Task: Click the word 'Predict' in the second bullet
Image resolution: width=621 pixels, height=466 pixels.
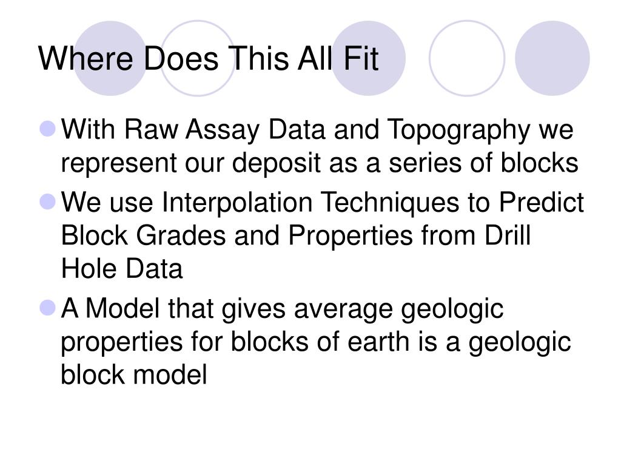Action: click(x=541, y=203)
